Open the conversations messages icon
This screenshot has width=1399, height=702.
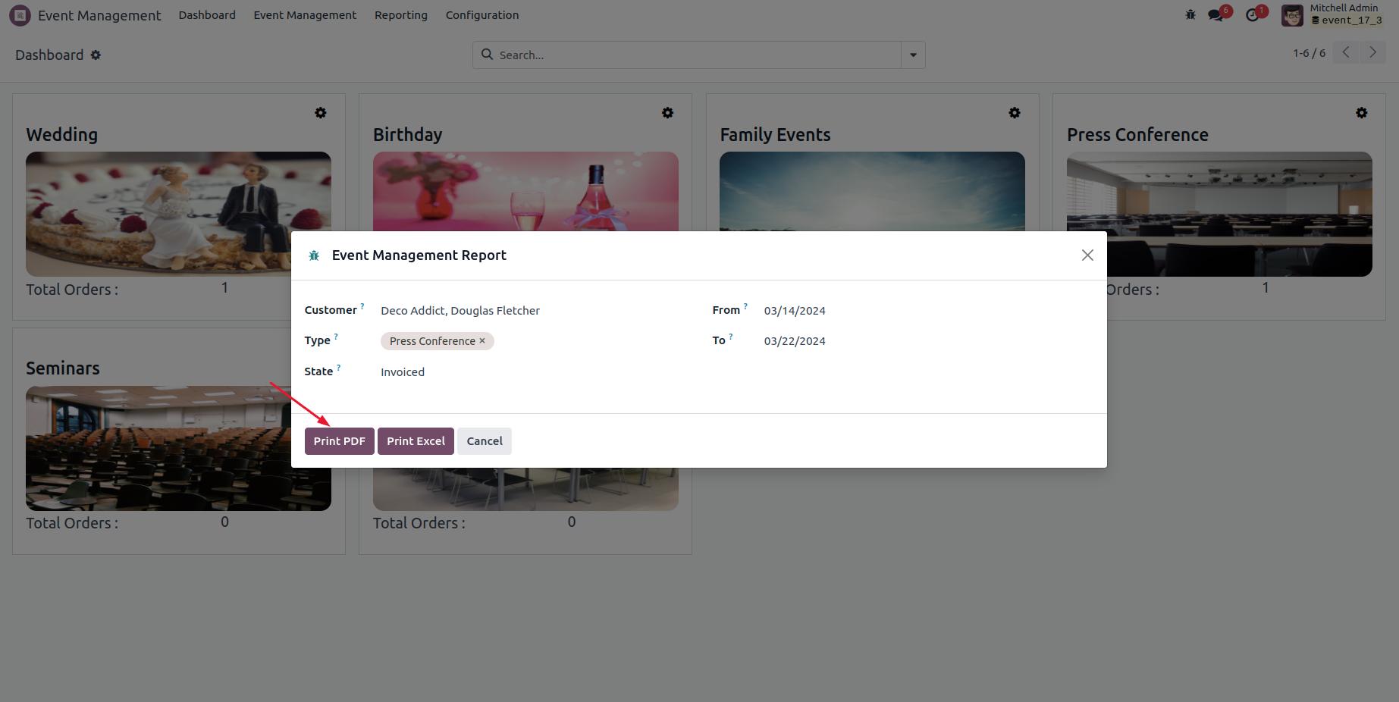click(1215, 15)
